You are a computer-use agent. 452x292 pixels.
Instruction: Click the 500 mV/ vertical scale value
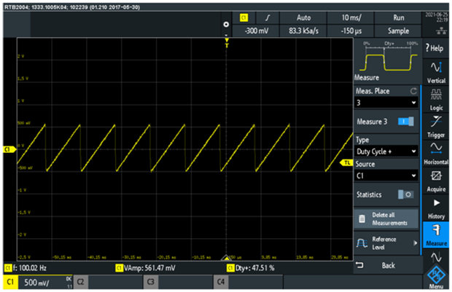click(x=36, y=283)
